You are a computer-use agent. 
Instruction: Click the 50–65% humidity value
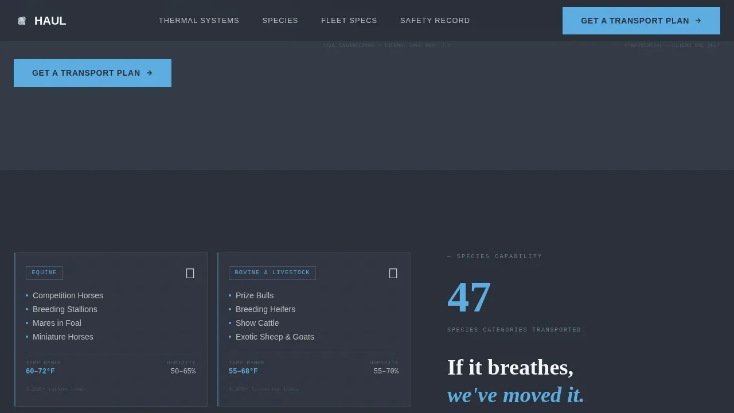183,372
